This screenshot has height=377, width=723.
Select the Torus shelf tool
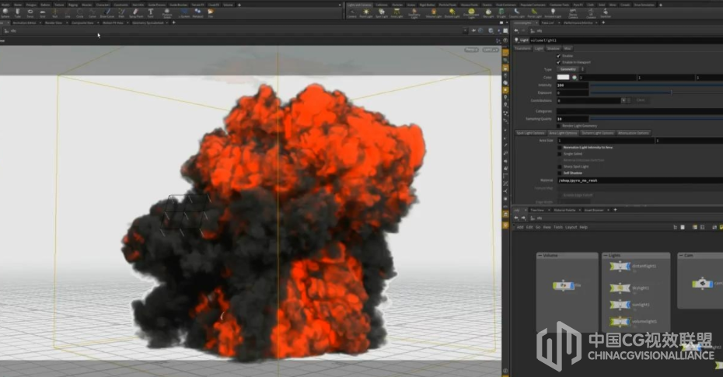tap(30, 13)
